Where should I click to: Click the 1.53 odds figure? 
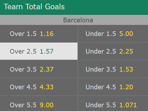(x=126, y=69)
